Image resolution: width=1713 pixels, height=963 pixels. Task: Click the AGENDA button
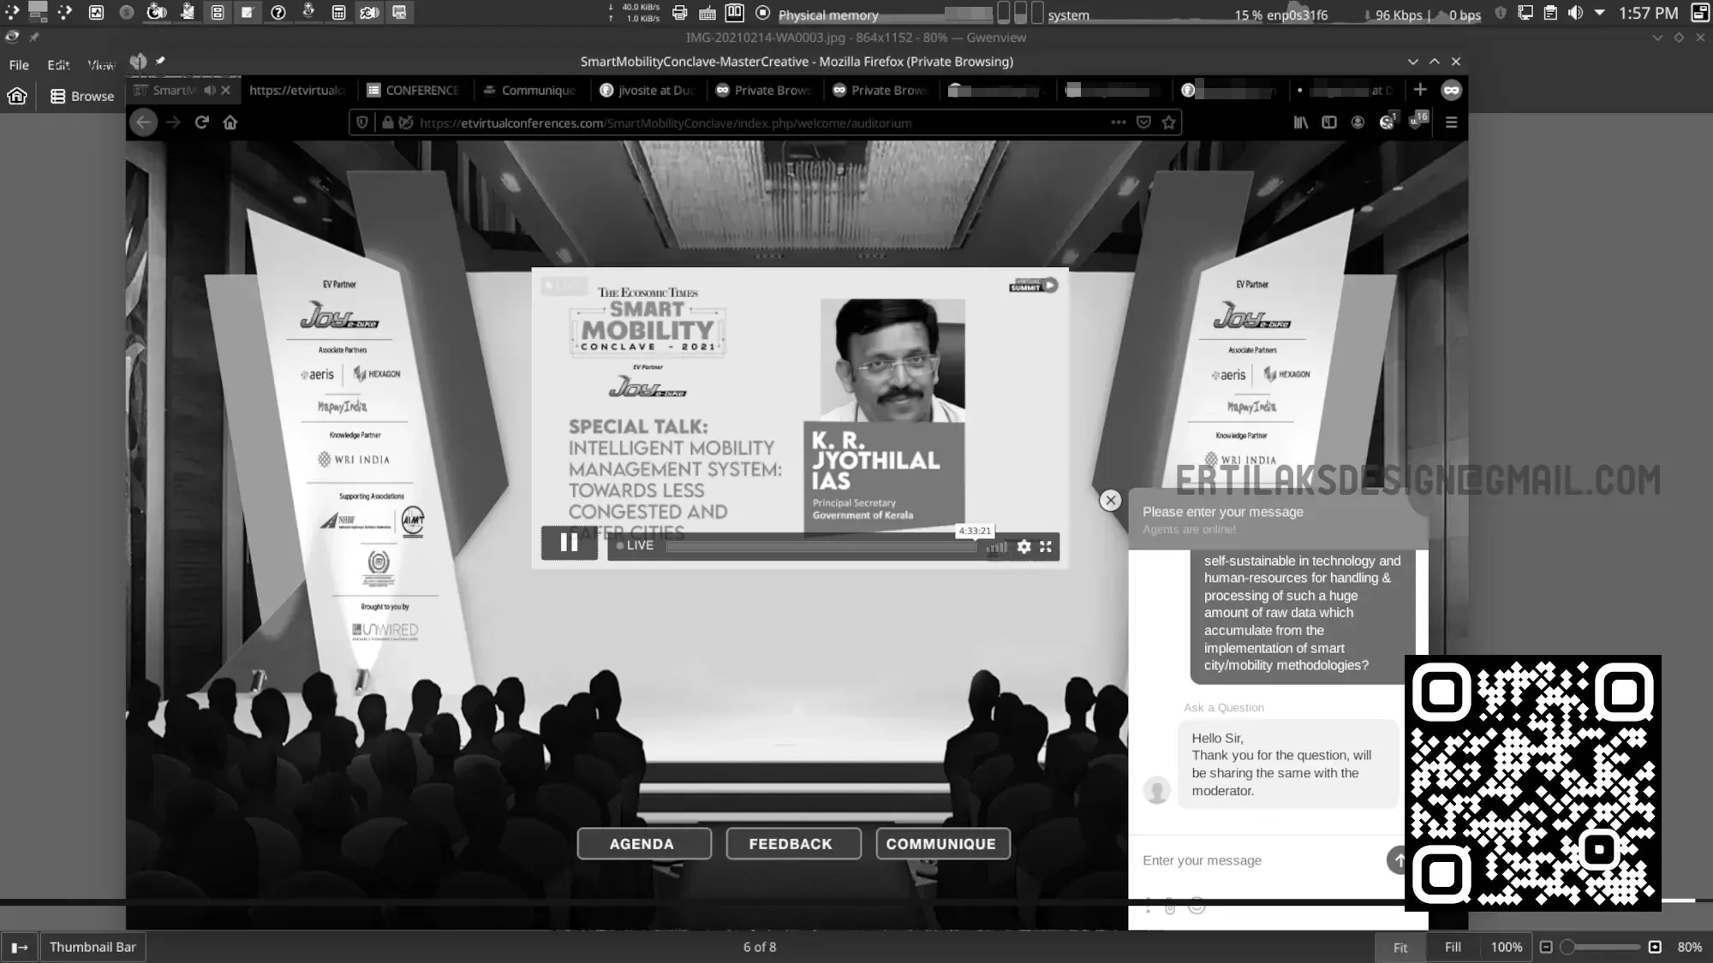coord(643,844)
